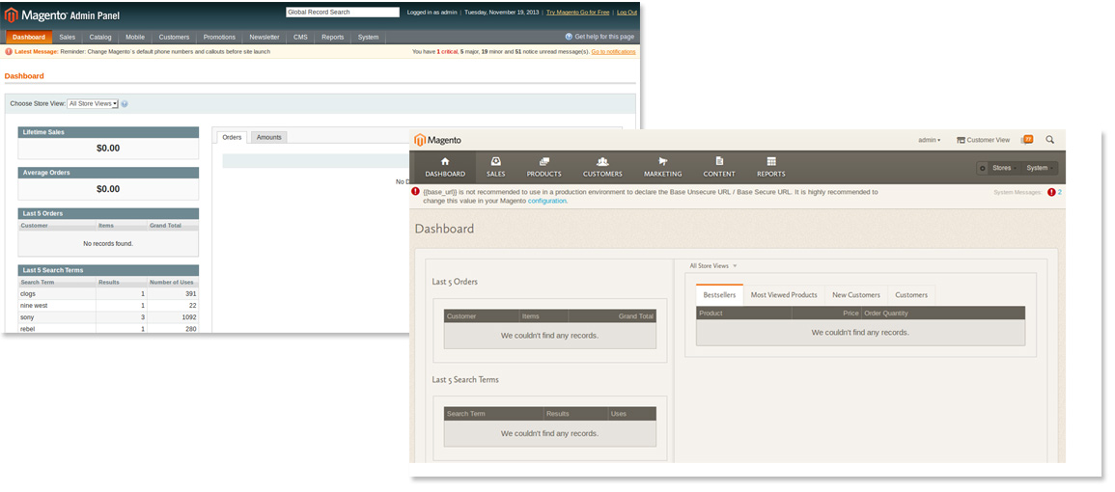Click the Magento logo in new admin window
This screenshot has height=492, width=1115.
[x=438, y=140]
